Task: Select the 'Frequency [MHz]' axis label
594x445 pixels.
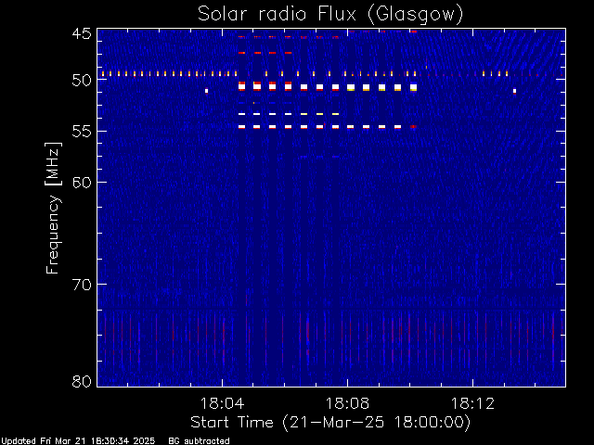Action: (x=53, y=208)
